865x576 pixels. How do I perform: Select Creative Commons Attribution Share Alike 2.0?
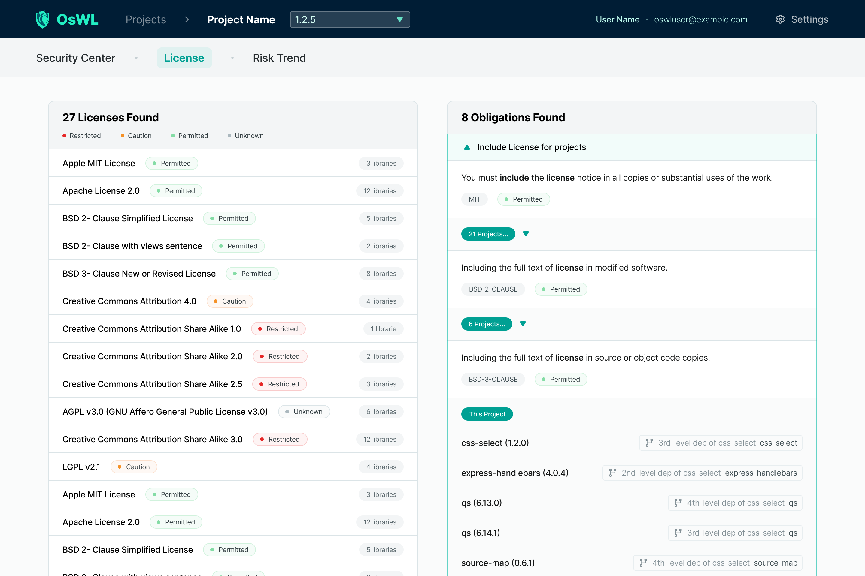click(233, 356)
